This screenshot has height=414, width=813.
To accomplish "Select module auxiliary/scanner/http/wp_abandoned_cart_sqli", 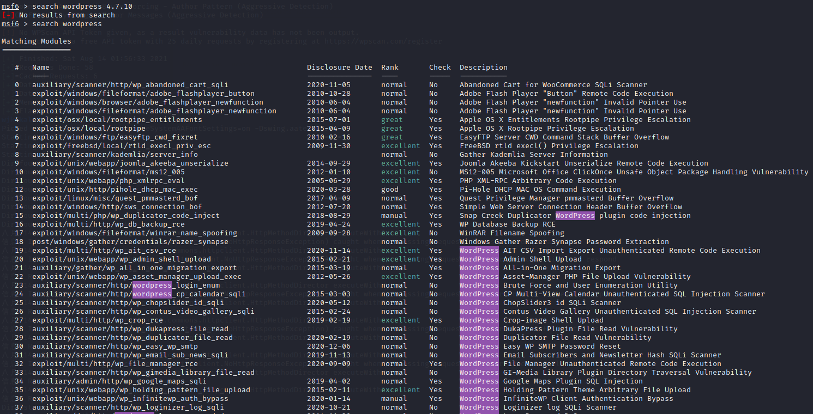I will [130, 85].
